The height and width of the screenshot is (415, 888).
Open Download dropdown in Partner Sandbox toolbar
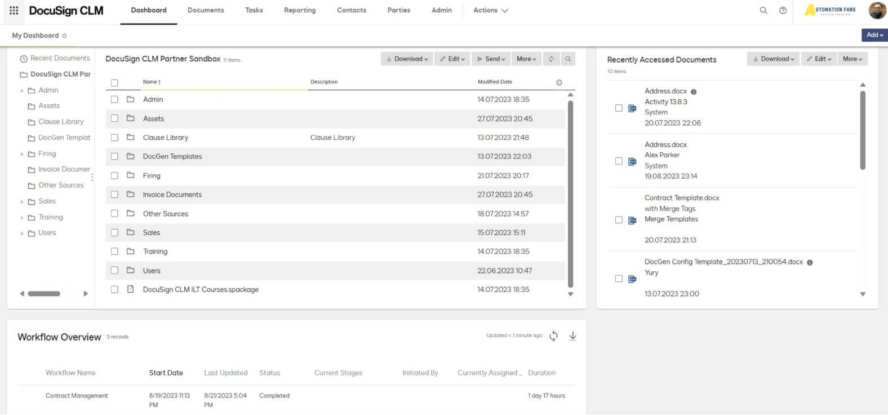click(407, 59)
